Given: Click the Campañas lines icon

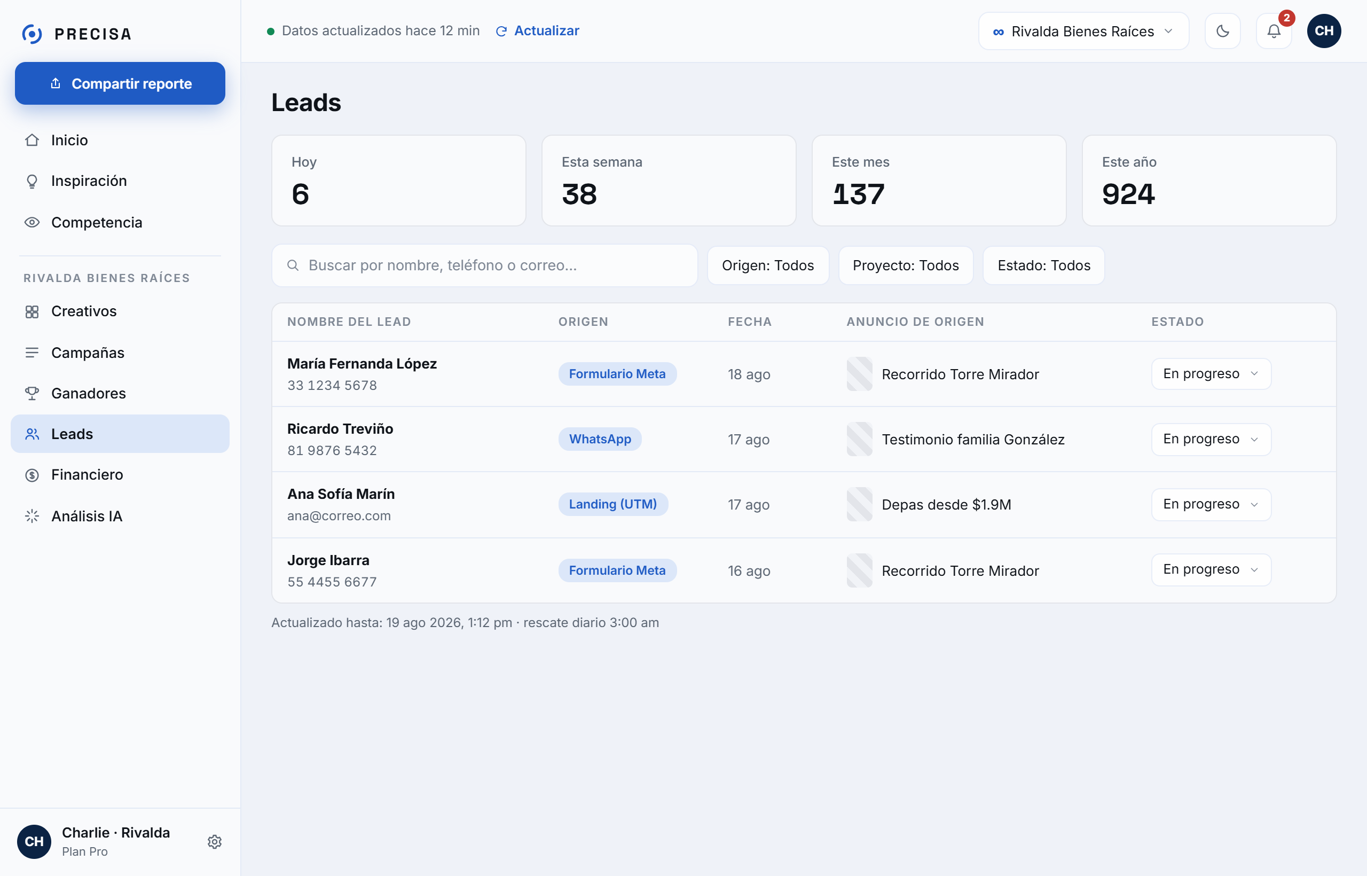Looking at the screenshot, I should [32, 353].
